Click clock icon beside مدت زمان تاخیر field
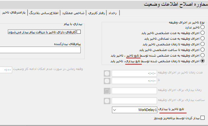208x126 pixels. point(107,73)
